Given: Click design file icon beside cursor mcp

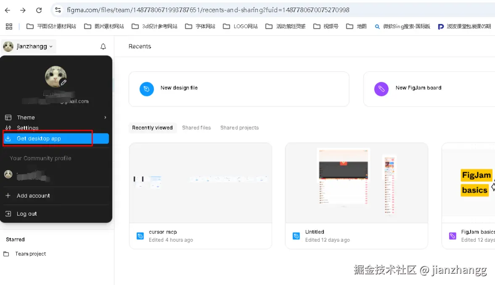Looking at the screenshot, I should [x=140, y=236].
